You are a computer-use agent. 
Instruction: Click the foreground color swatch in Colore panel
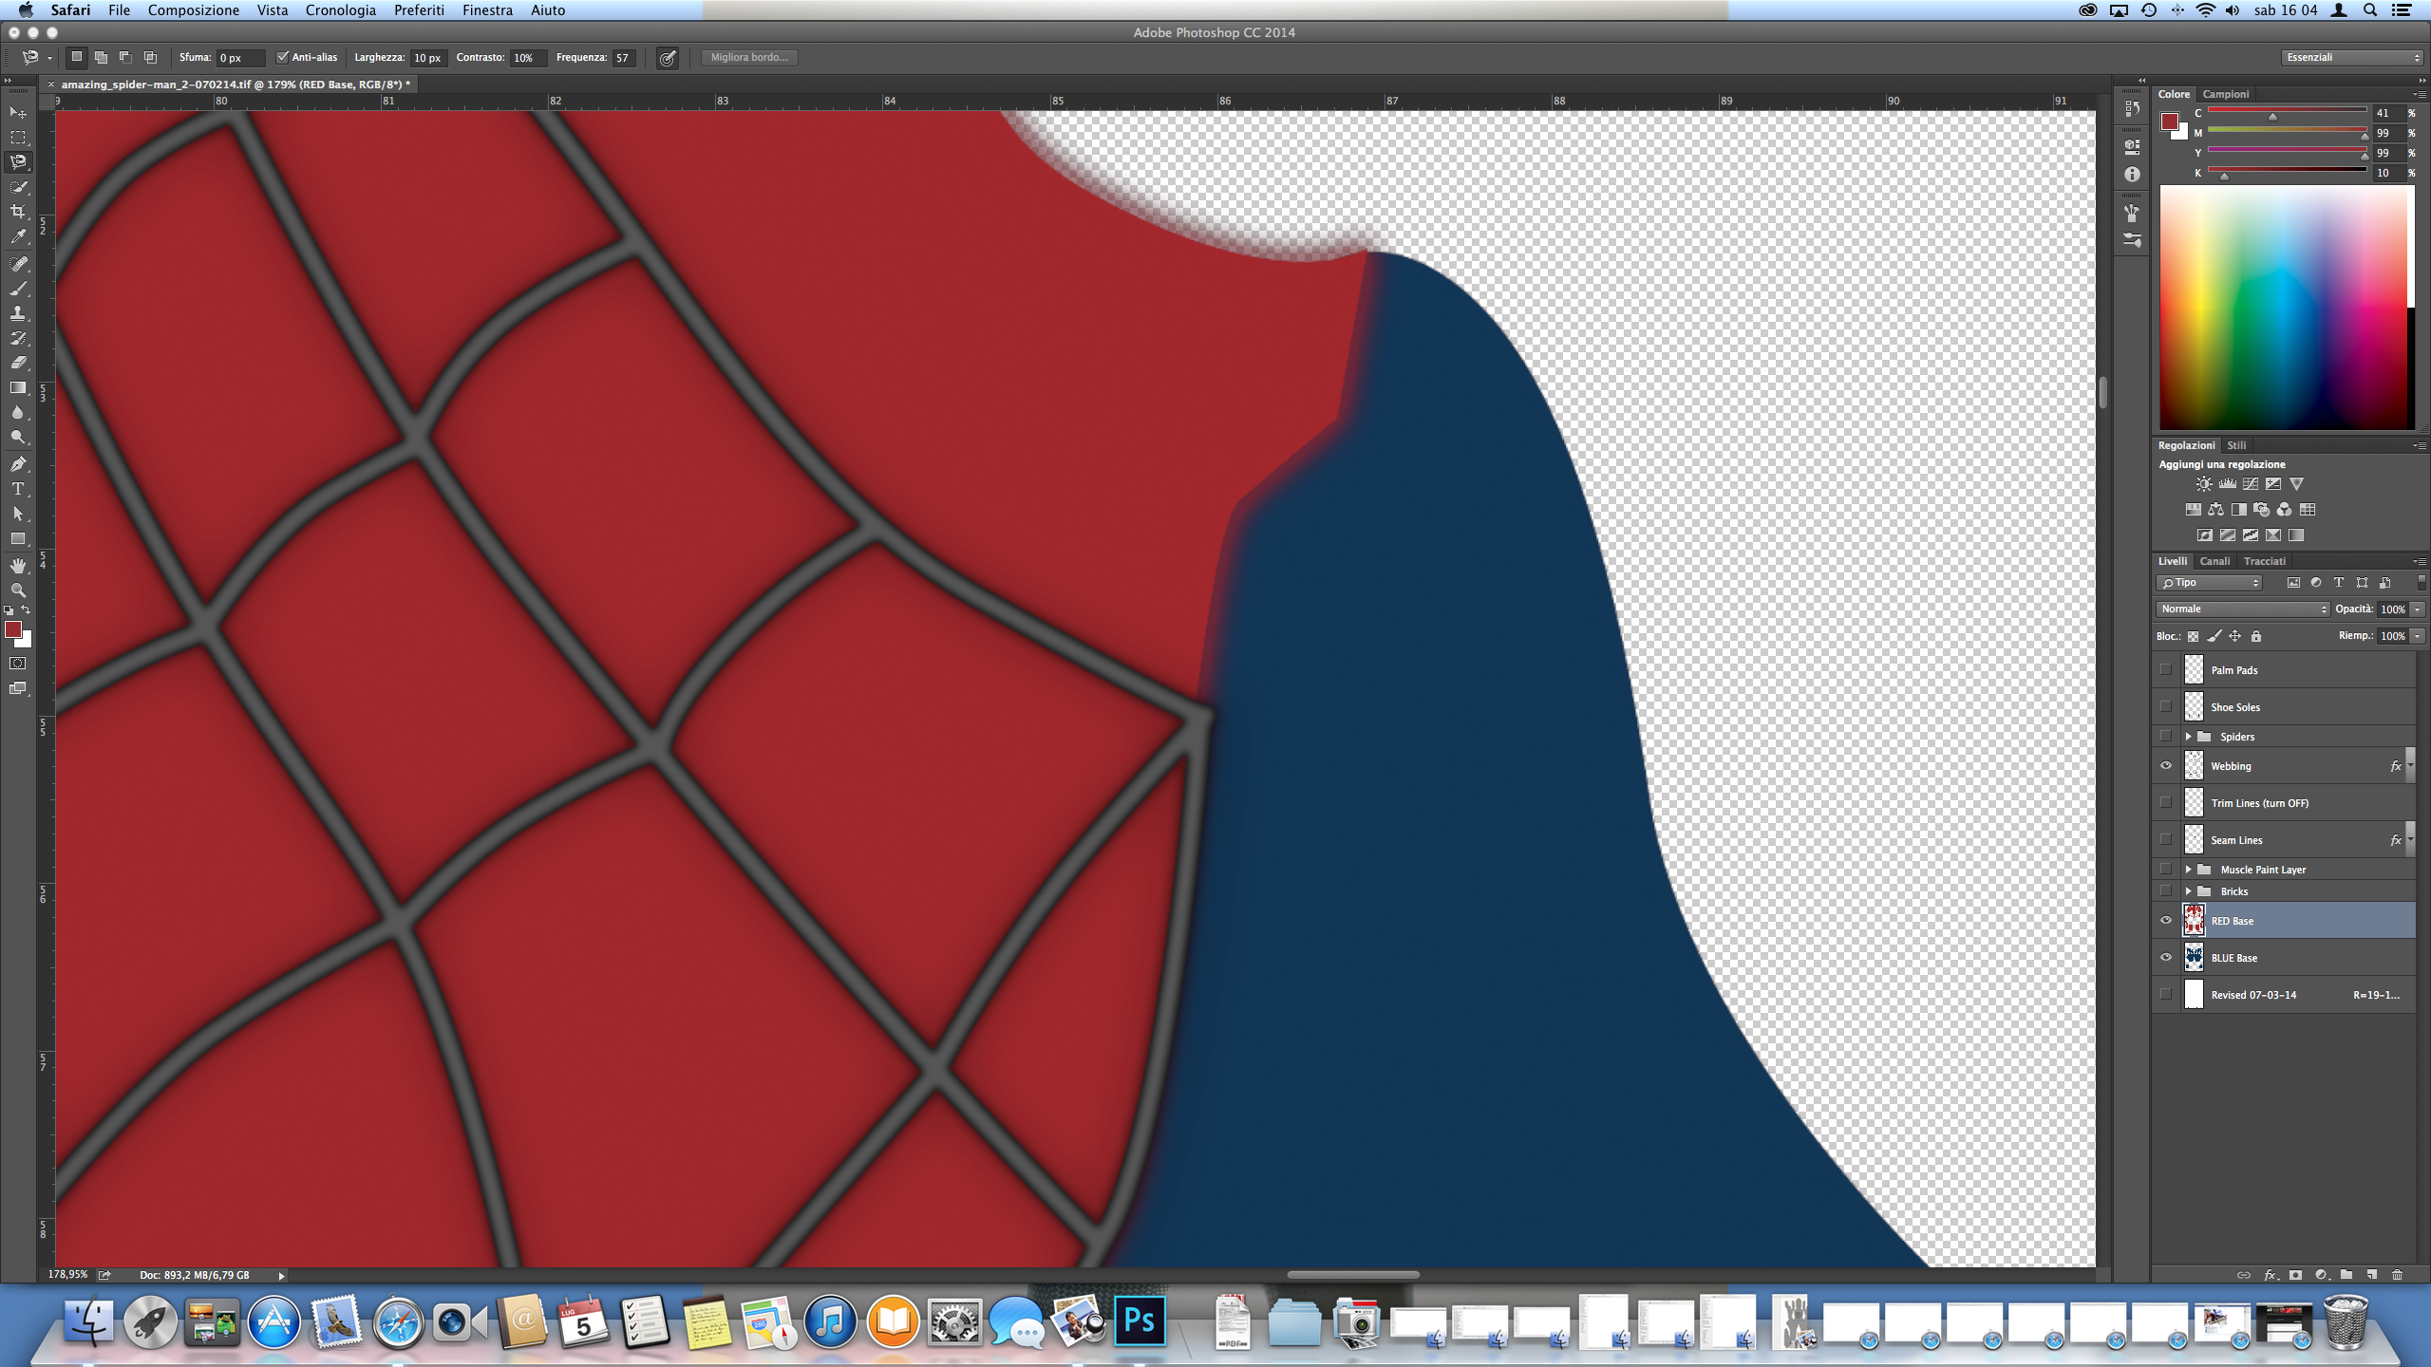[x=2170, y=122]
